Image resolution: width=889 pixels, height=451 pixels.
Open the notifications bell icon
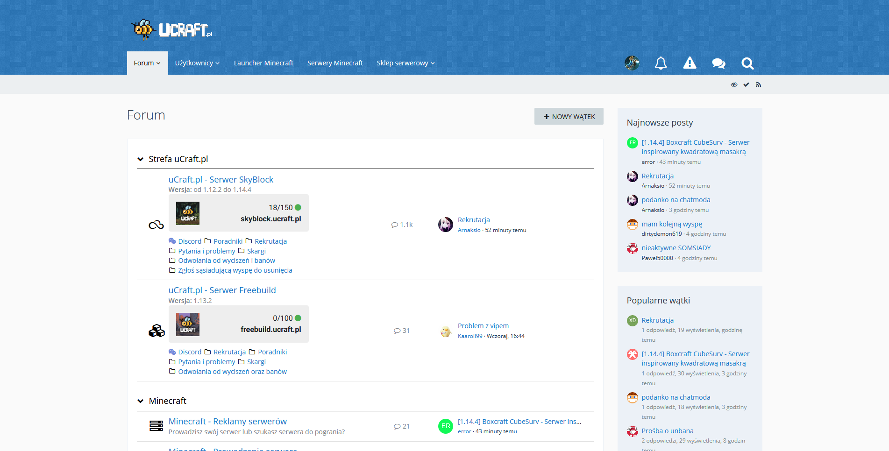[x=661, y=63]
